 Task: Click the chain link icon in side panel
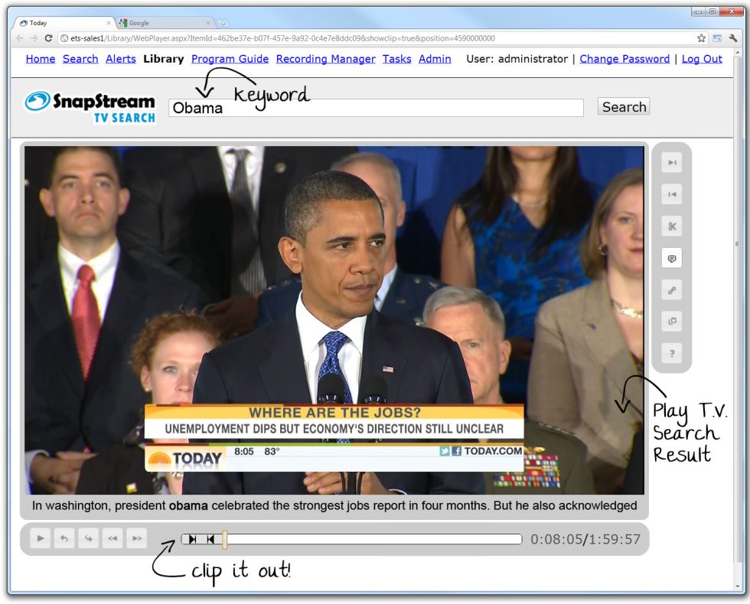click(672, 291)
